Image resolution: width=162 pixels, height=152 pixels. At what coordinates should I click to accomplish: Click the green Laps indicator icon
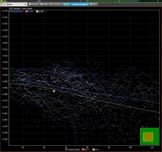pos(1,1)
